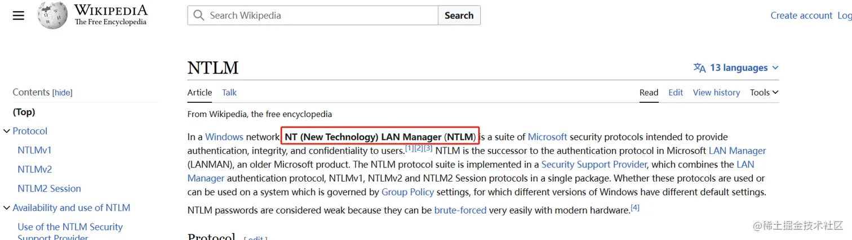Screen dimensions: 852x240
Task: Open the Group Policy link
Action: click(407, 192)
